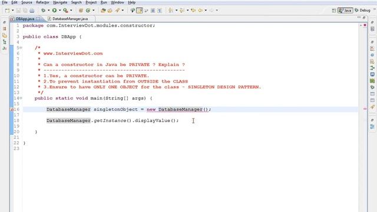Click the Open Perspective icon

coord(334,11)
